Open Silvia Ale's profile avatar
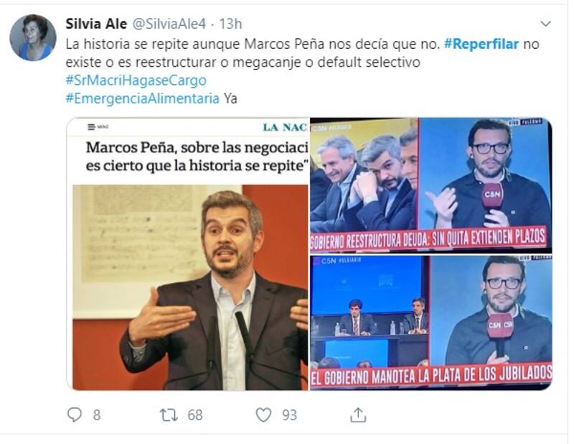Screen dimensions: 574x444 33,37
